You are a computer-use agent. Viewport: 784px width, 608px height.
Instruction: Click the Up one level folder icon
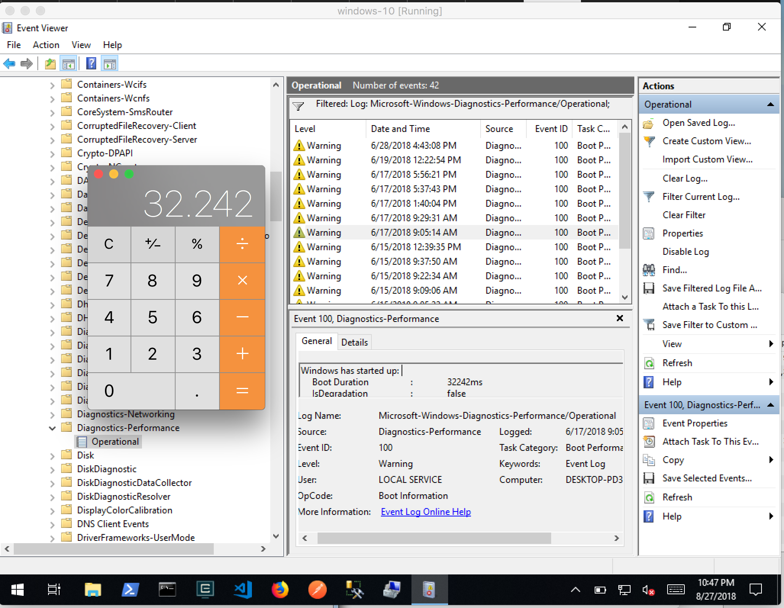(x=50, y=64)
